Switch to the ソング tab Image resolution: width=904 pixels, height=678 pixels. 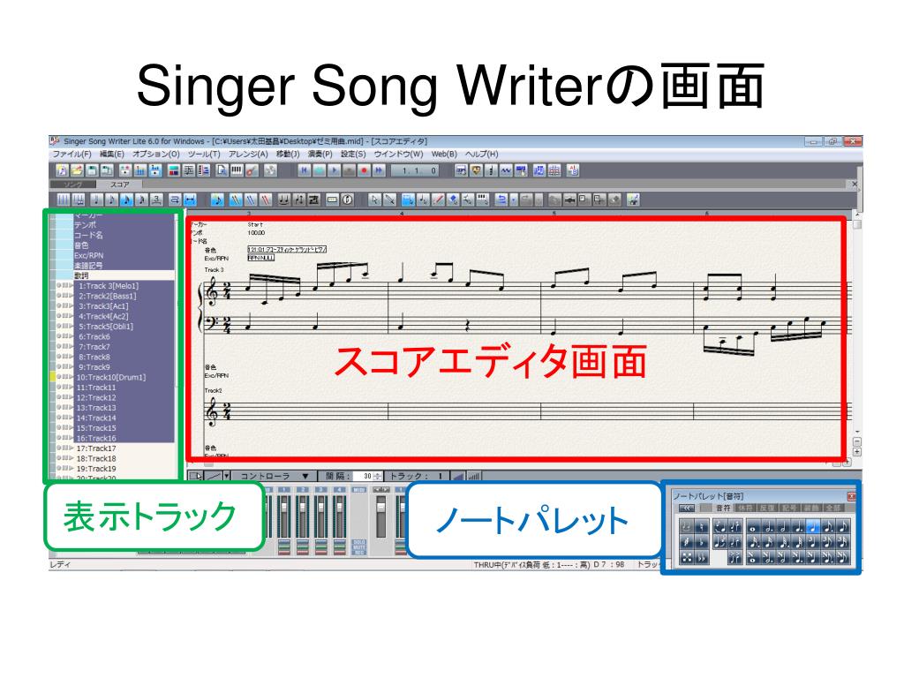tap(73, 185)
